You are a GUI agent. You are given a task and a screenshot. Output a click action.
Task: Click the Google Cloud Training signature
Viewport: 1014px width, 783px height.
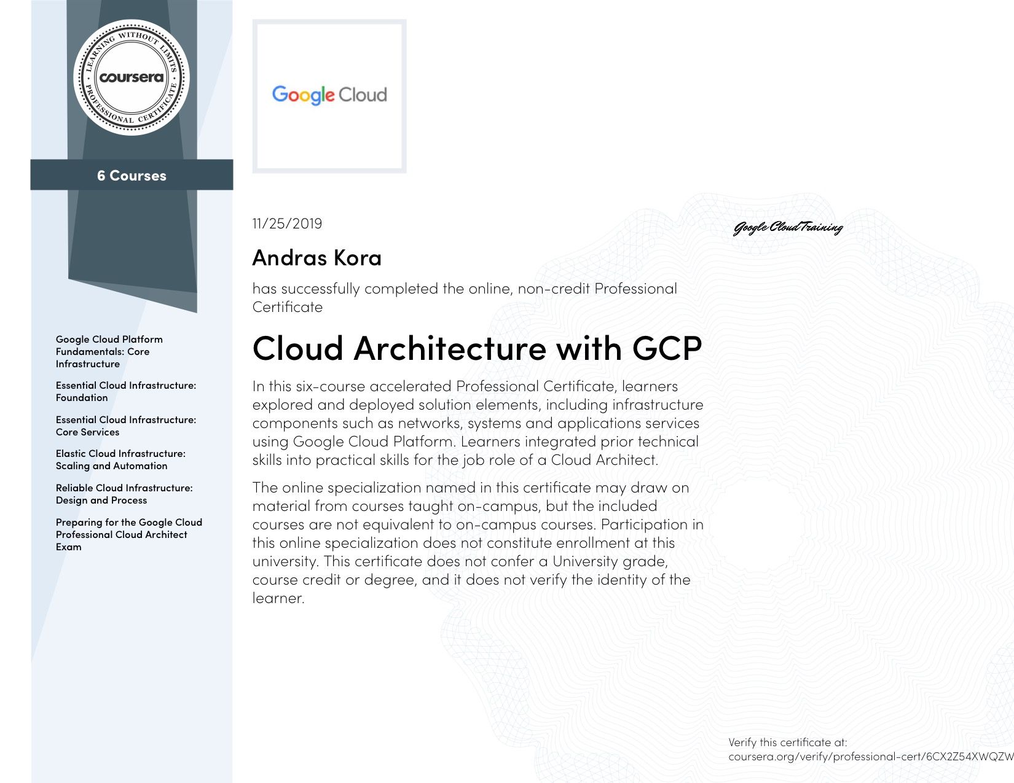click(x=788, y=228)
